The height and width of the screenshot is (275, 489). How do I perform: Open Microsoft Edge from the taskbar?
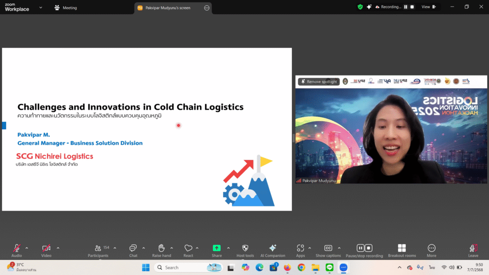point(259,267)
